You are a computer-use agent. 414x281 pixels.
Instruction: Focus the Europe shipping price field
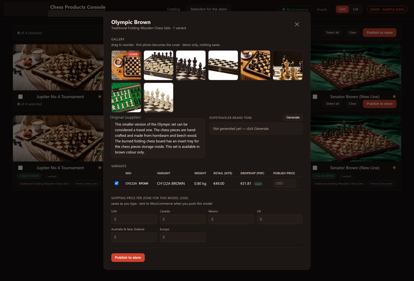click(183, 237)
